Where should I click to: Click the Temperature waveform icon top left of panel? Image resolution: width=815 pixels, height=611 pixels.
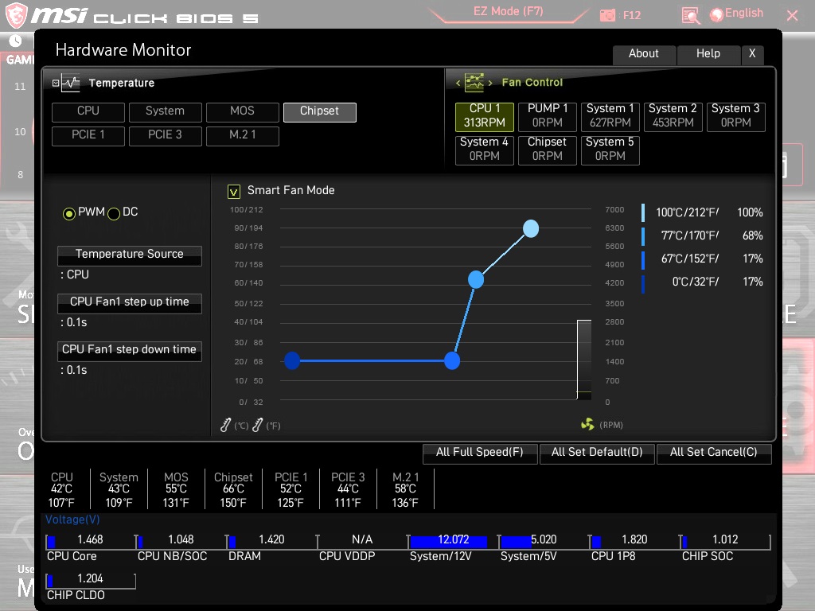click(71, 82)
